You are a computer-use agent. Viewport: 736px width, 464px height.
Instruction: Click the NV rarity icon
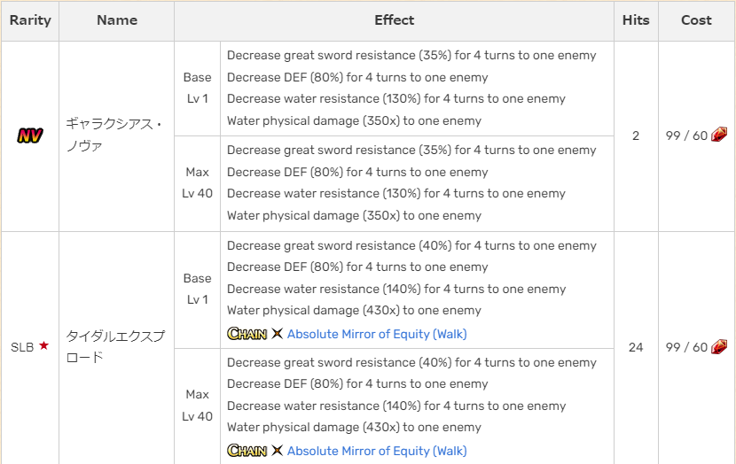click(x=29, y=135)
